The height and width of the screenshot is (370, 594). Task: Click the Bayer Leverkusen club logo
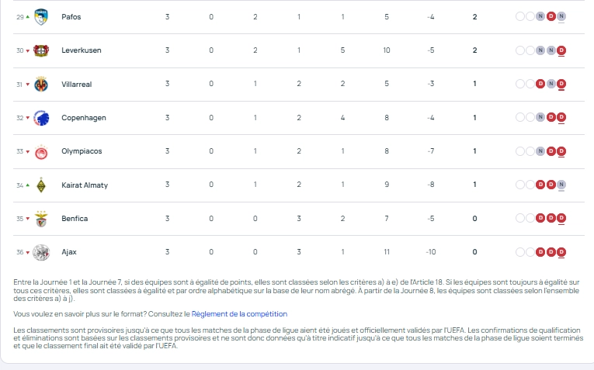point(41,50)
